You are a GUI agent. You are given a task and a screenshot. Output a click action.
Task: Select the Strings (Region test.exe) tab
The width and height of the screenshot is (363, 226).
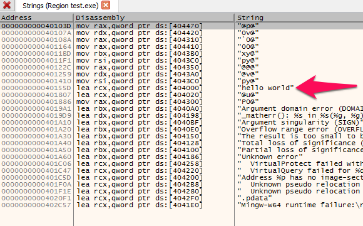61,6
